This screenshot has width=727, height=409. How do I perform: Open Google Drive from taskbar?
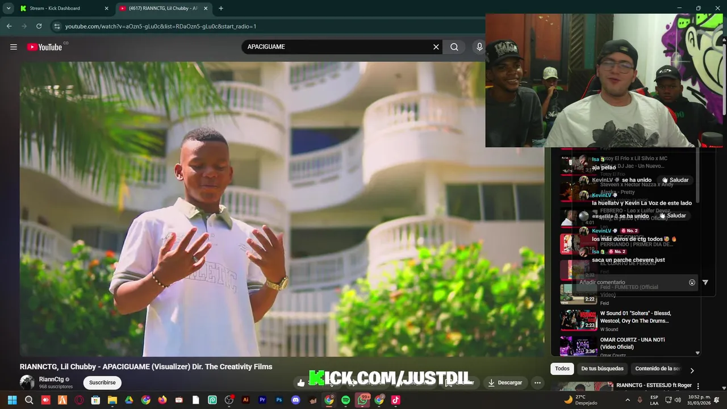(x=129, y=400)
